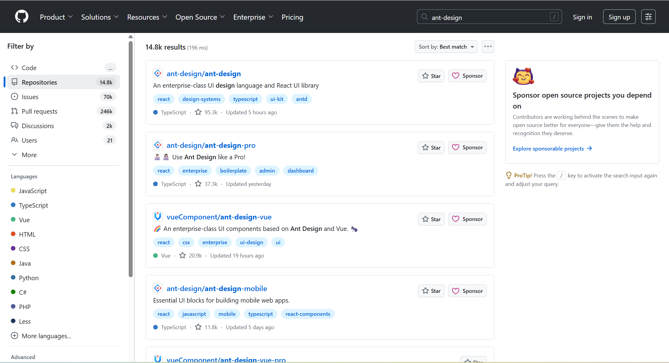
Task: Open the Resources menu
Action: coord(147,17)
